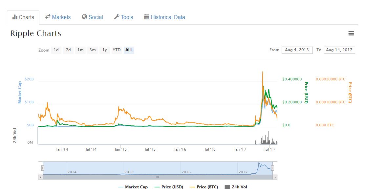Open the Social tab
365x191 pixels.
click(x=92, y=17)
